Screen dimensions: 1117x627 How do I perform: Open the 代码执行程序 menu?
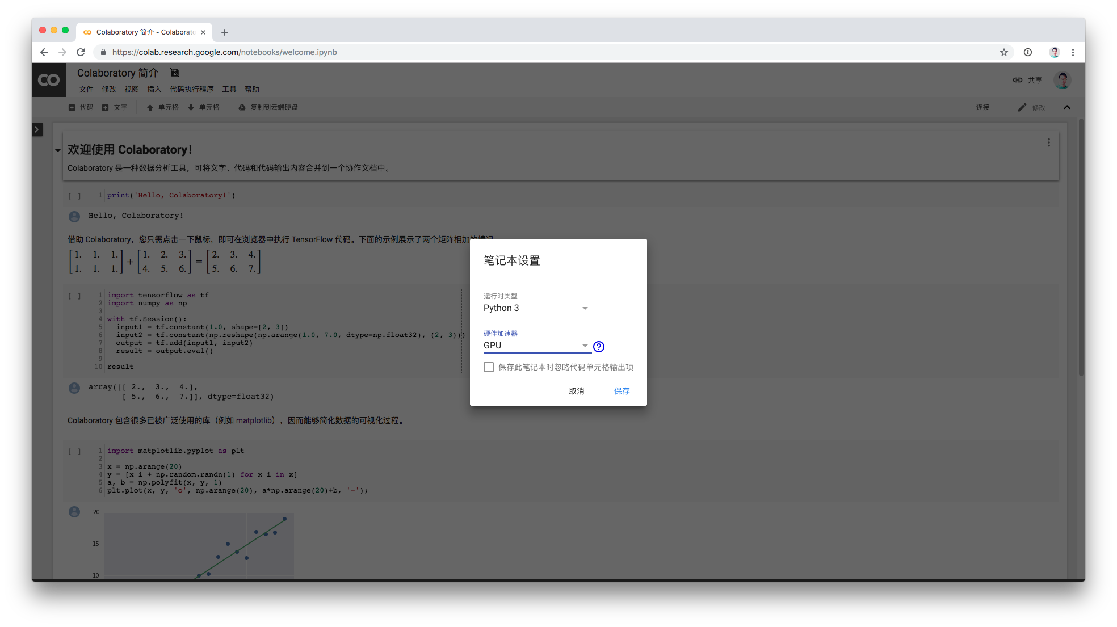[x=191, y=89]
